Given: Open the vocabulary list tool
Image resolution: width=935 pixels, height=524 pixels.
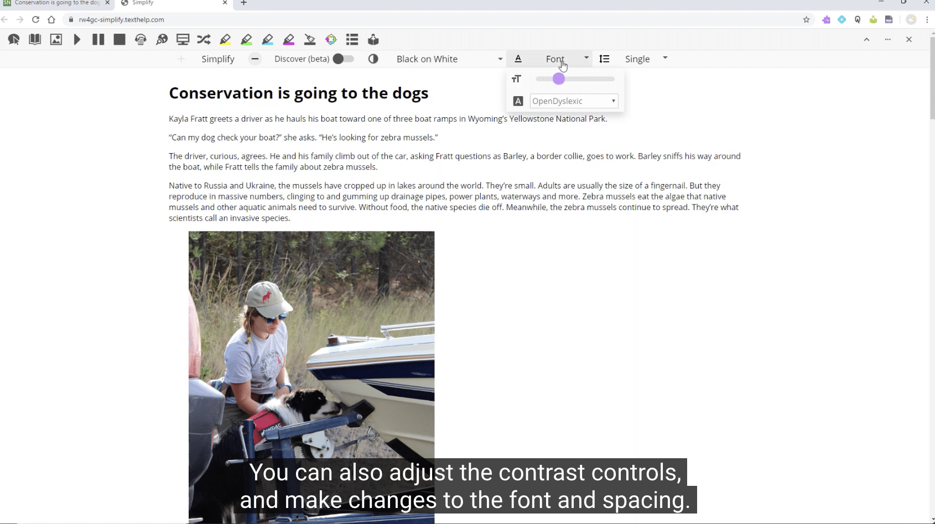Looking at the screenshot, I should [x=352, y=39].
